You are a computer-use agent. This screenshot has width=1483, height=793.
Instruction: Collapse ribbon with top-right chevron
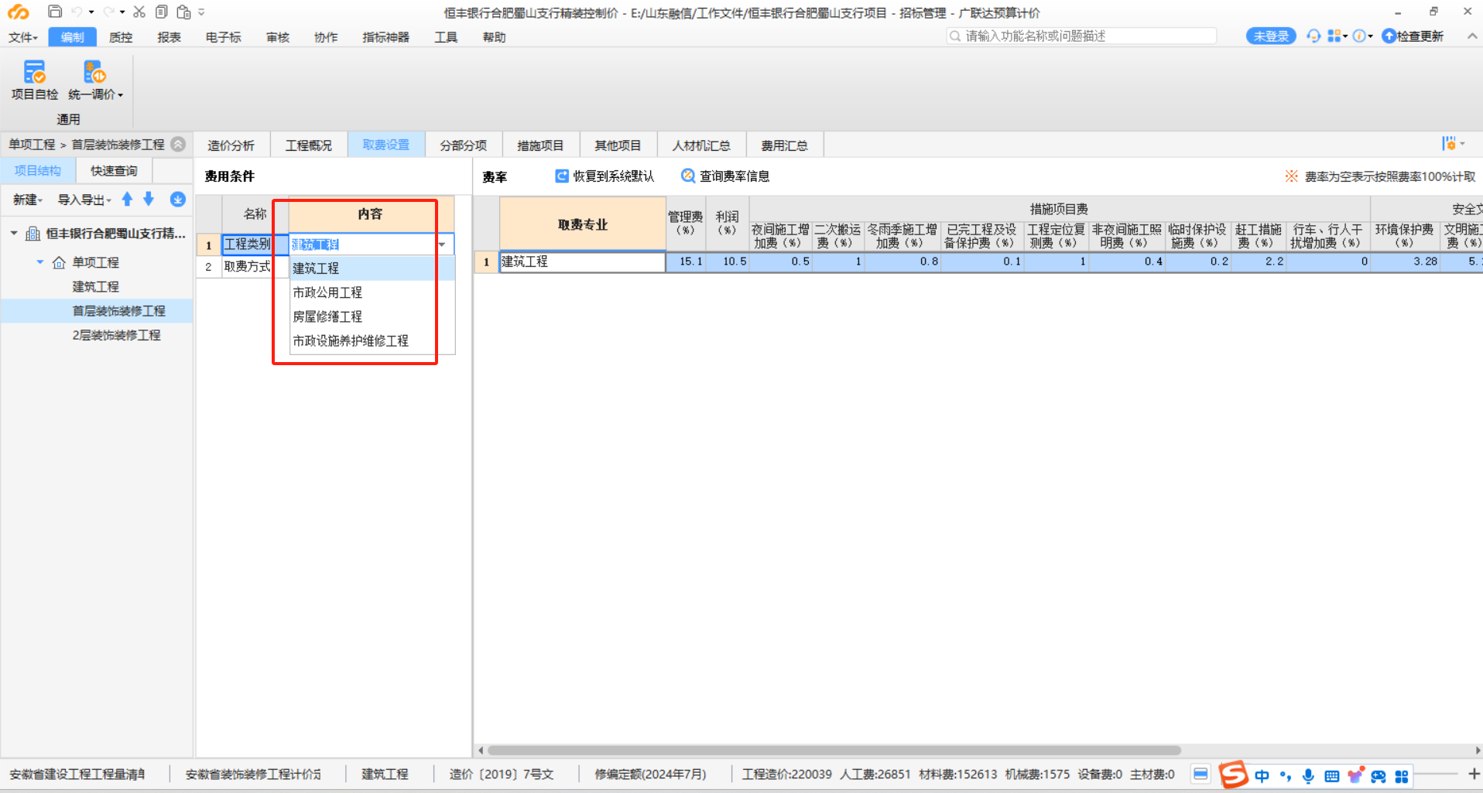coord(1471,36)
